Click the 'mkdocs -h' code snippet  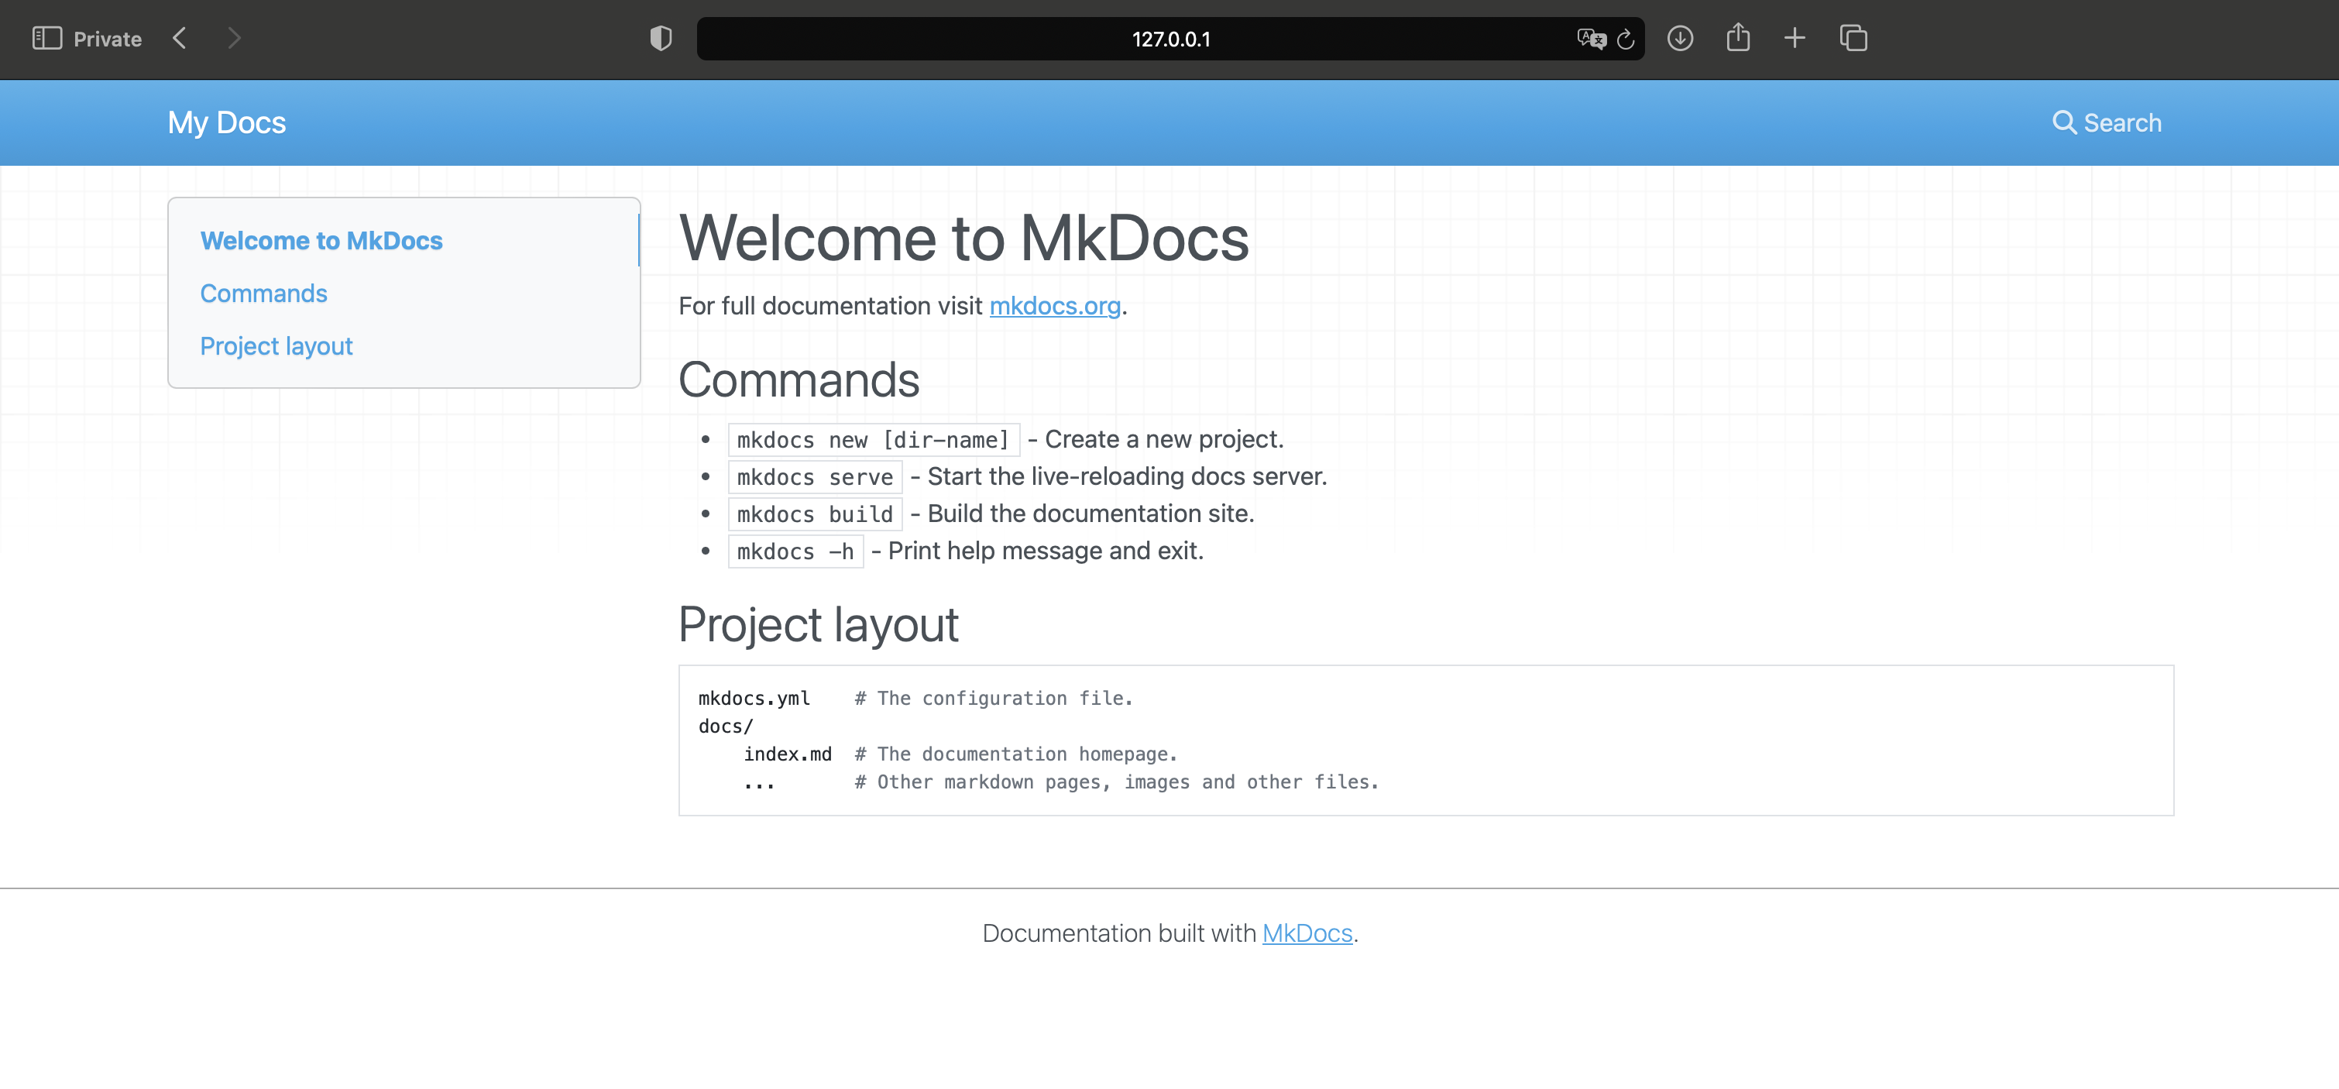[795, 551]
